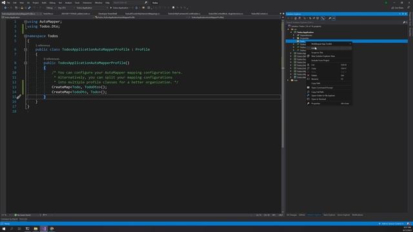Switch to the Git Changes bottom tab
The height and width of the screenshot is (232, 413).
(x=292, y=215)
